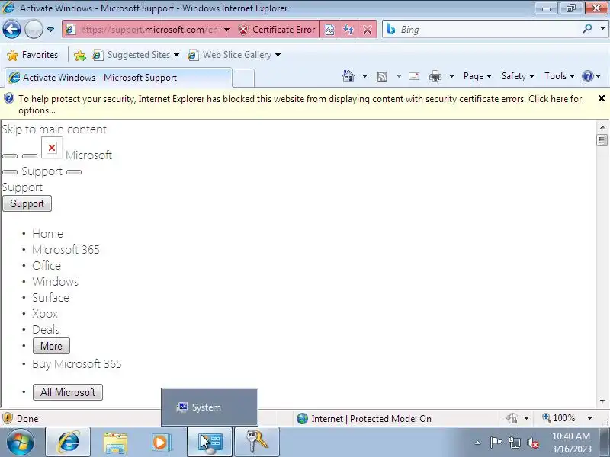Select the Activate Windows - Microsoft Support tab
Viewport: 610px width, 457px height.
pos(118,78)
